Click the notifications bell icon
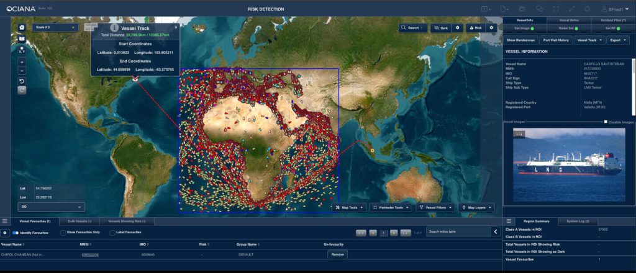The width and height of the screenshot is (636, 273). click(587, 9)
